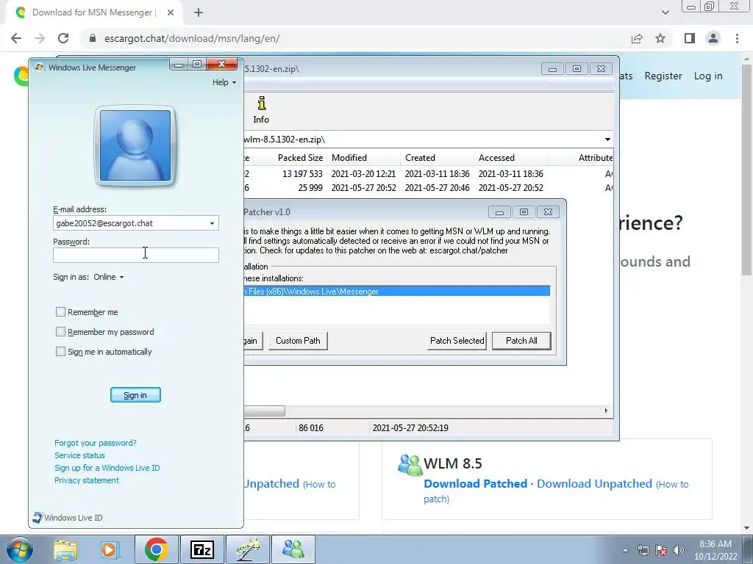This screenshot has width=753, height=564.
Task: Select the 13 197 533 packed size row
Action: point(429,173)
